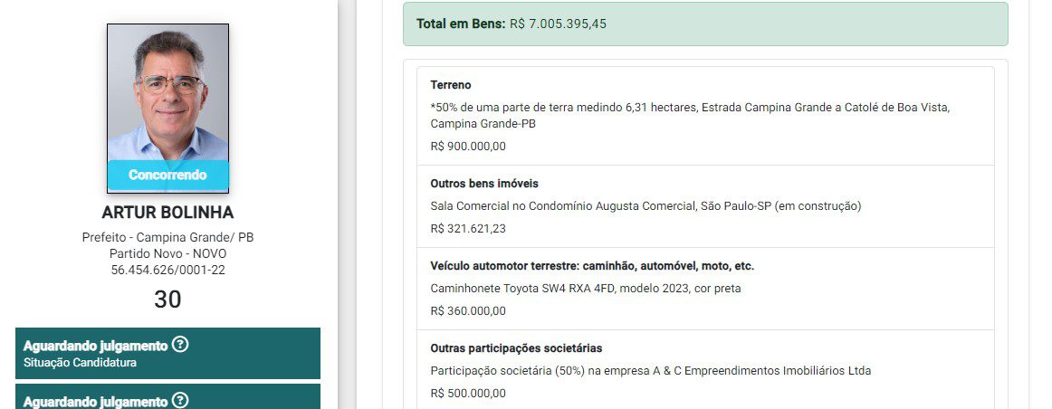Screen dimensions: 1052x409
Task: Click the Partido Novo - NOVO label
Action: [x=167, y=253]
